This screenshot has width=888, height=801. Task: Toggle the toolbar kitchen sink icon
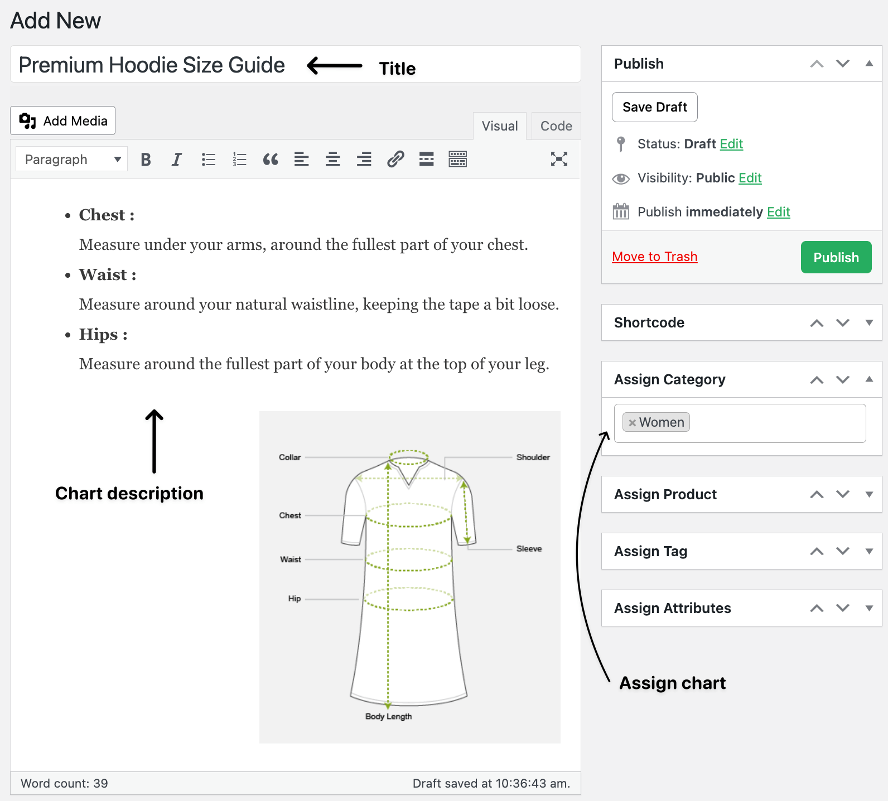click(x=458, y=160)
